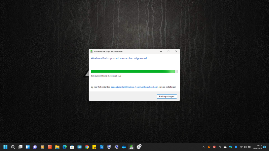Open Task View from the taskbar

click(20, 147)
